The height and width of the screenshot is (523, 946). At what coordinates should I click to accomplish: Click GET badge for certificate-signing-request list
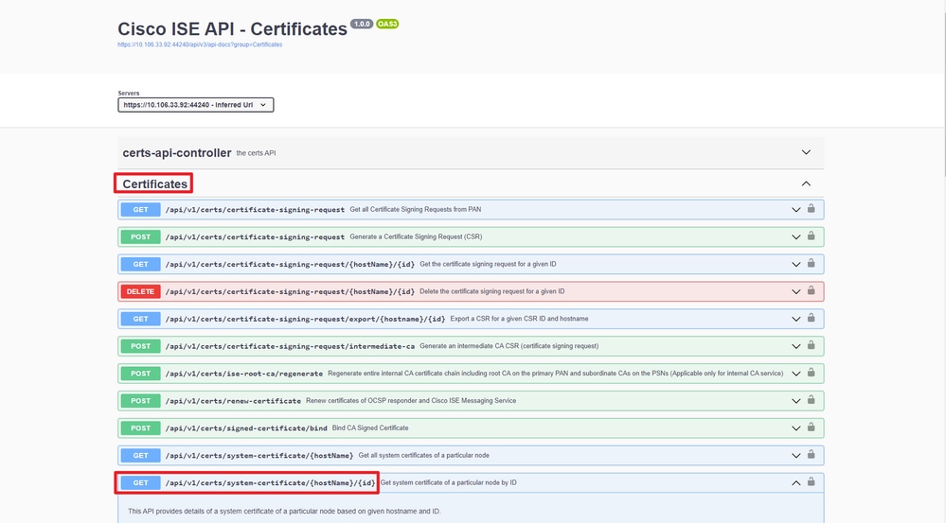click(x=140, y=210)
